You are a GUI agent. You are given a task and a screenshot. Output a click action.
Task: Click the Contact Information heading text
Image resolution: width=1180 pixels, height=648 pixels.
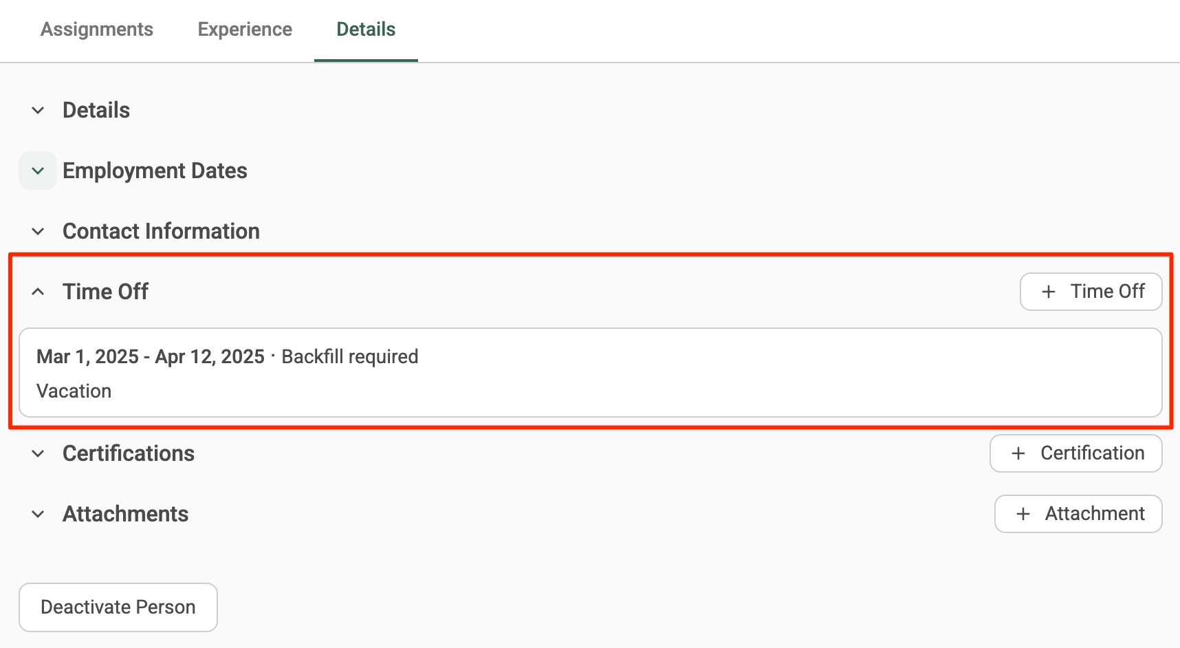point(161,231)
